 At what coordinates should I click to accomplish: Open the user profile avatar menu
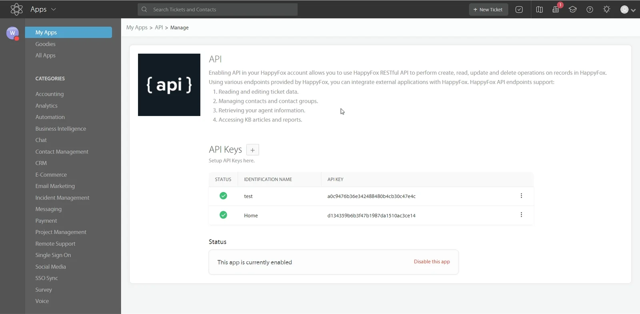click(628, 10)
